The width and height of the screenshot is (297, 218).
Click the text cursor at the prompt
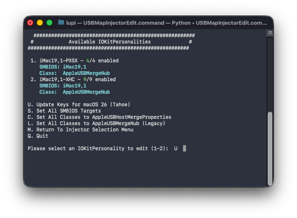pyautogui.click(x=184, y=149)
